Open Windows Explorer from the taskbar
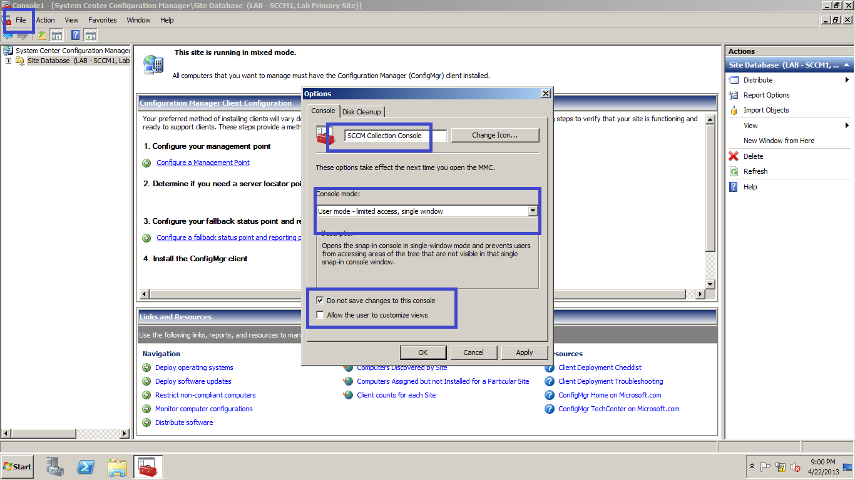The width and height of the screenshot is (855, 480). 117,467
